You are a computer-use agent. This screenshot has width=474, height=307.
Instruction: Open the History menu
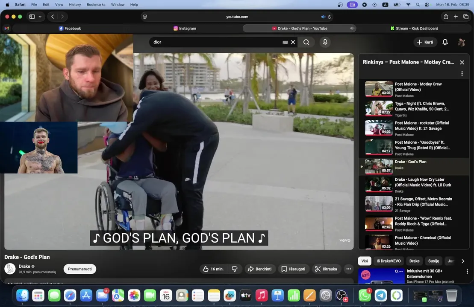point(75,5)
